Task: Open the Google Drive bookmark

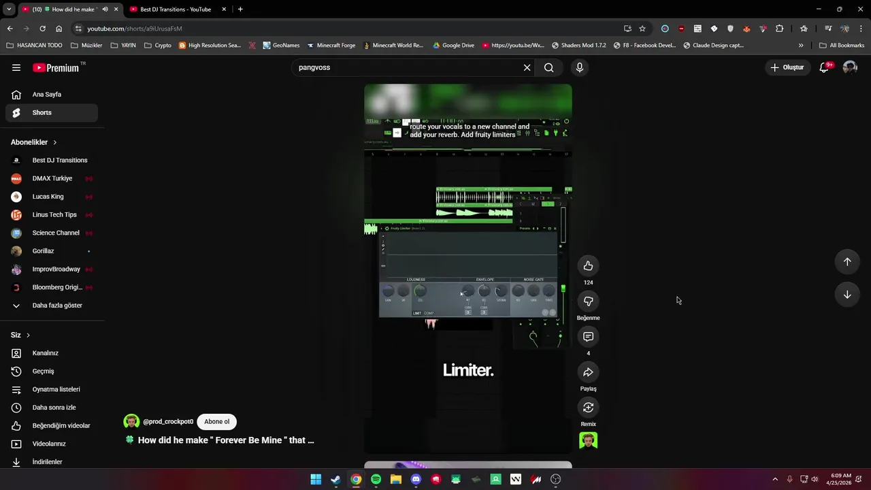Action: coord(453,46)
